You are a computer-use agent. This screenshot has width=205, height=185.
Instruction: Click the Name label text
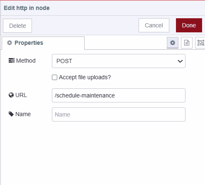[23, 114]
